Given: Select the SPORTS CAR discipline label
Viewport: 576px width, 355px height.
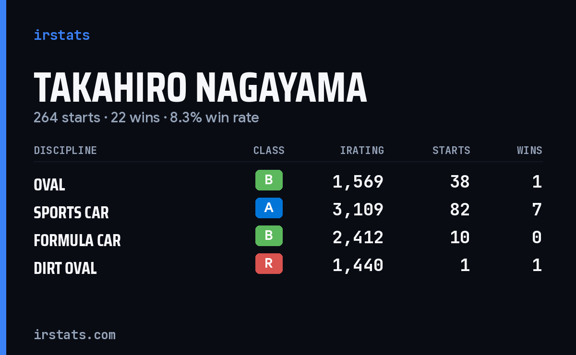Looking at the screenshot, I should coord(72,213).
